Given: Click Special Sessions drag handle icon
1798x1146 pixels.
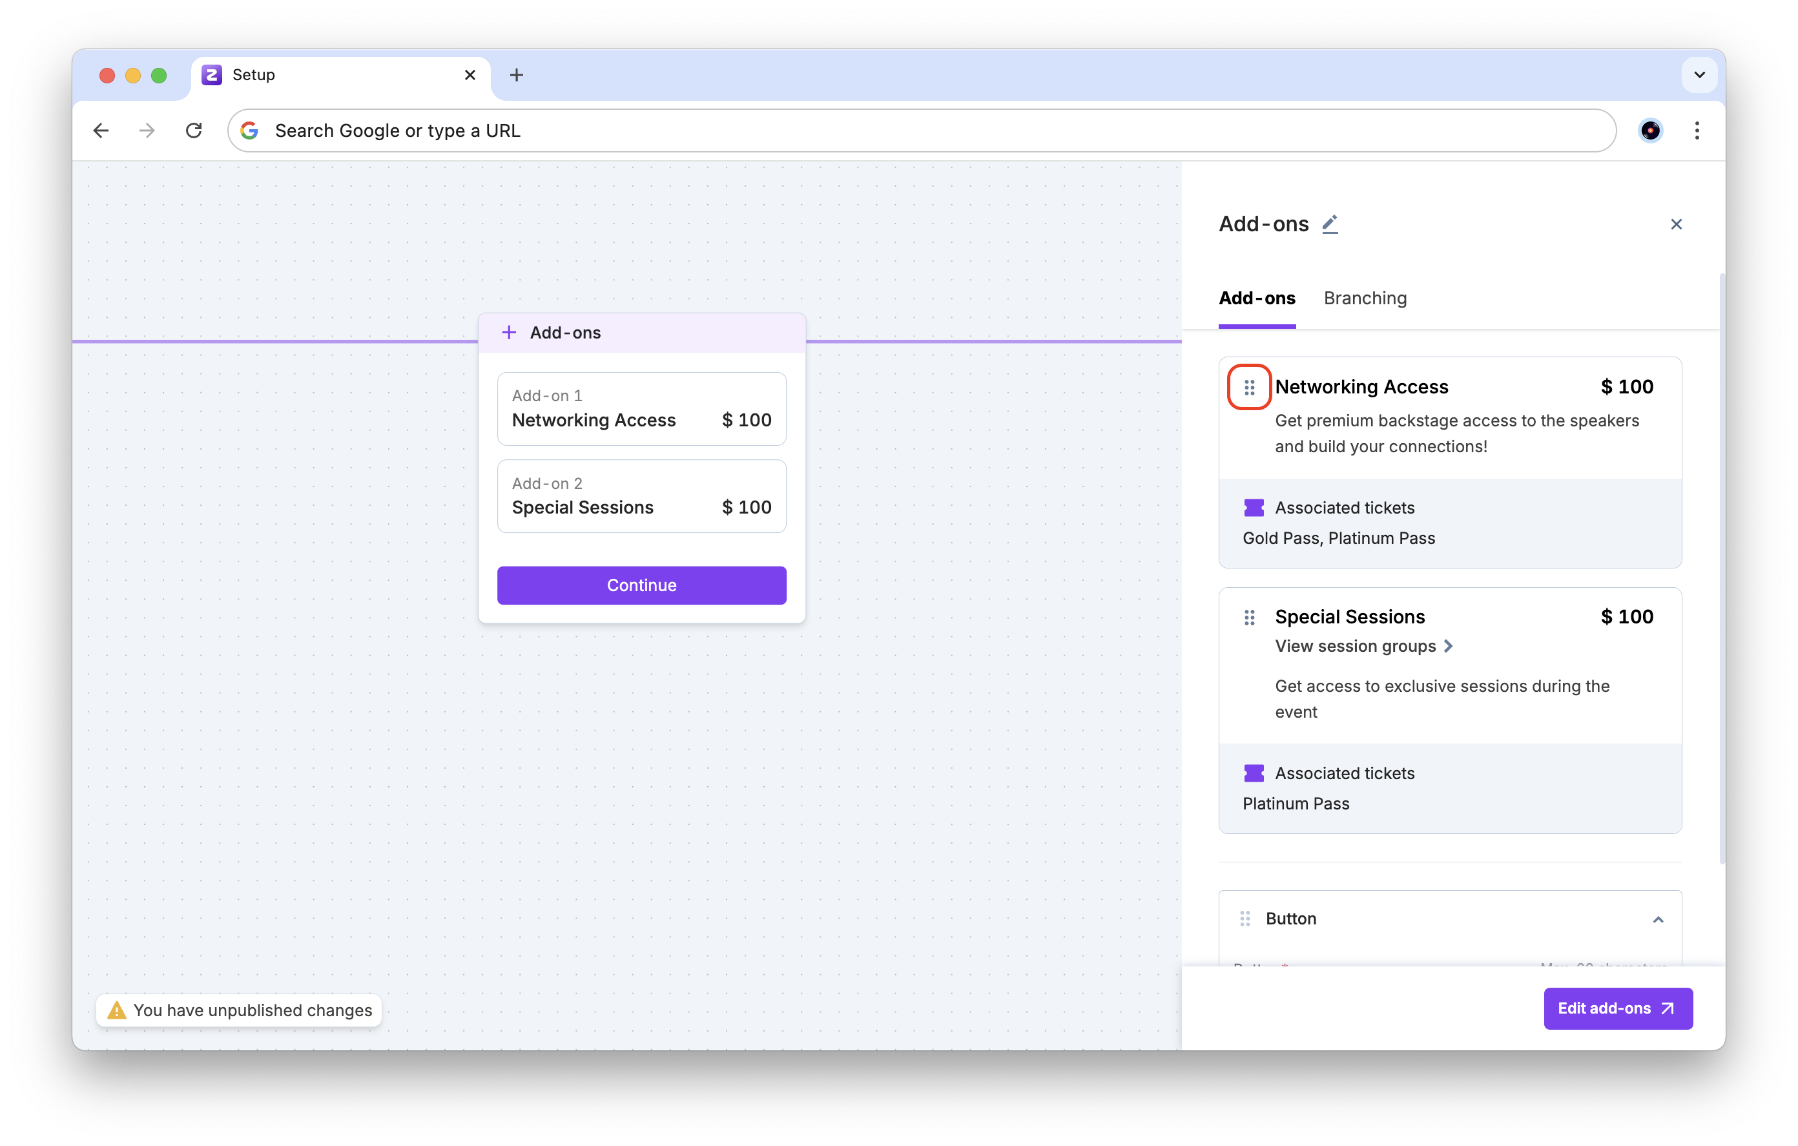Looking at the screenshot, I should [x=1249, y=617].
